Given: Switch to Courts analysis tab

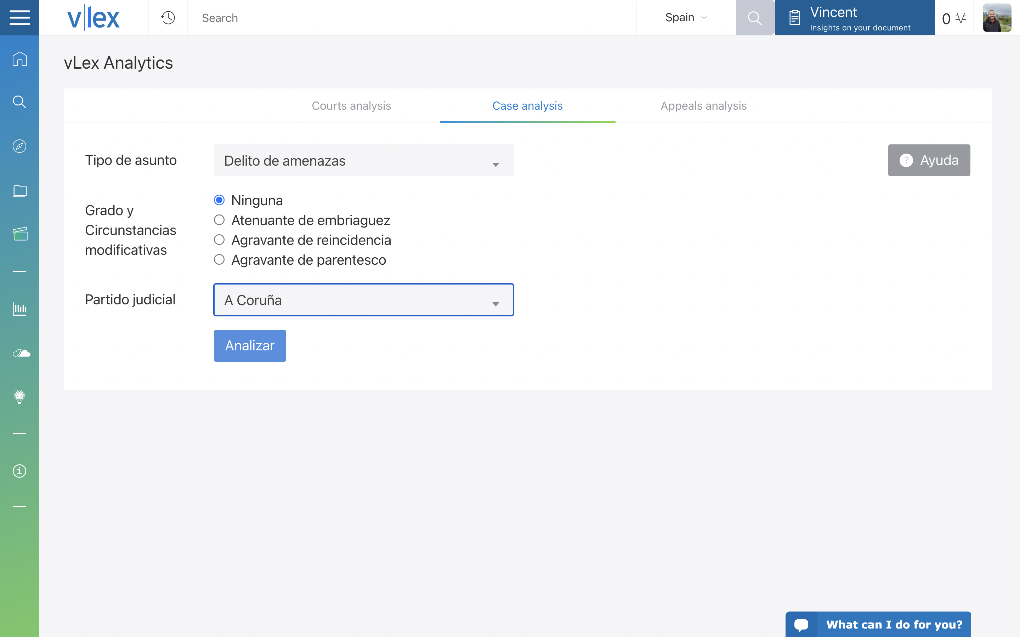Looking at the screenshot, I should [351, 106].
